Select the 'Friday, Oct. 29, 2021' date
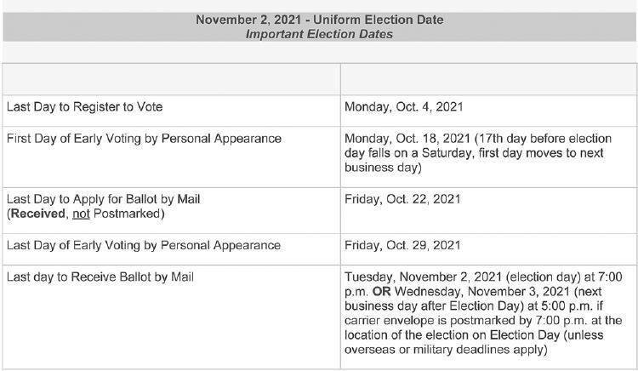 pyautogui.click(x=402, y=246)
